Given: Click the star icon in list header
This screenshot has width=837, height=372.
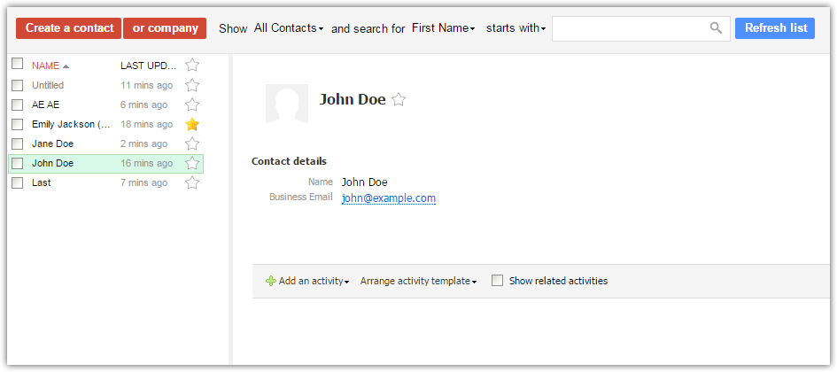Looking at the screenshot, I should pyautogui.click(x=192, y=65).
